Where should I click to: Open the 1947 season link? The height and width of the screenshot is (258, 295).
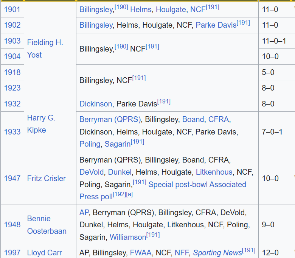(x=12, y=178)
